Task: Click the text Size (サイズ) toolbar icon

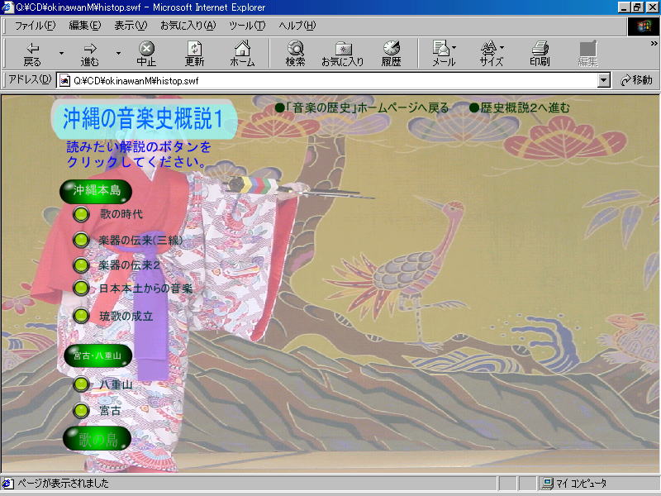Action: coord(491,54)
